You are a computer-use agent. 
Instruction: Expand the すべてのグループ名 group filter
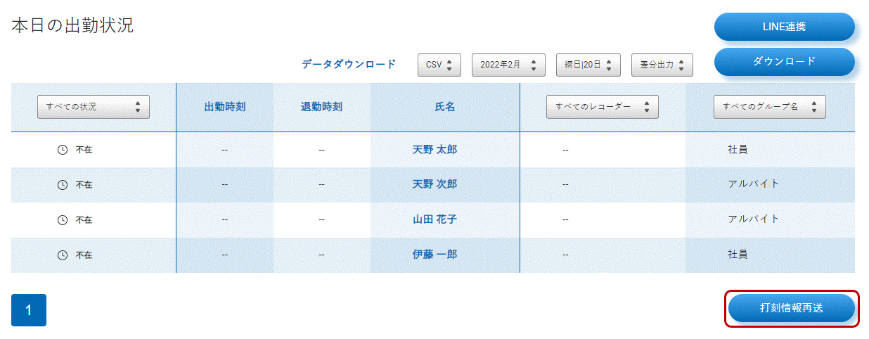[x=769, y=107]
